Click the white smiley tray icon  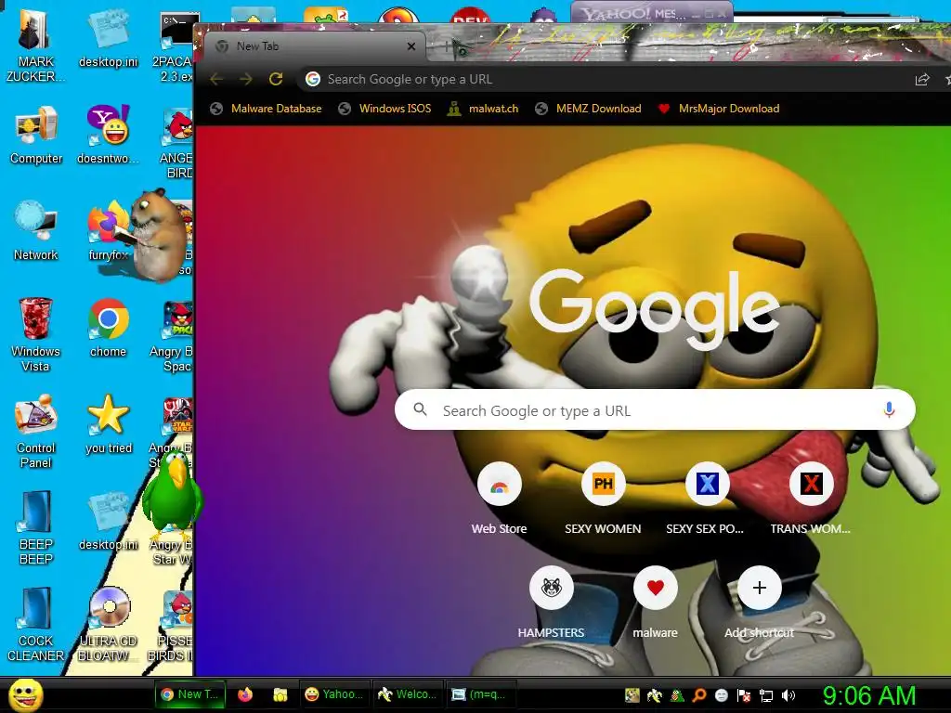pyautogui.click(x=721, y=695)
